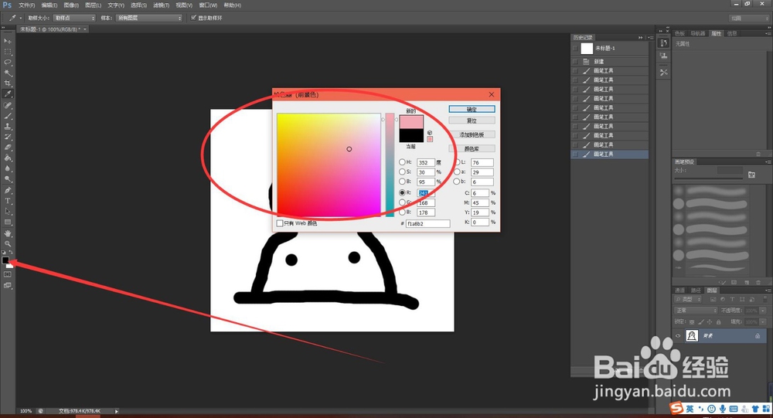
Task: Open History panel flyout menu
Action: click(651, 37)
